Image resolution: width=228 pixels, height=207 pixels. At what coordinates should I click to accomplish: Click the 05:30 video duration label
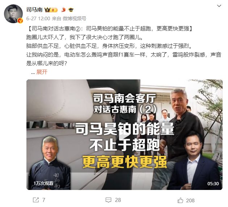click(213, 183)
